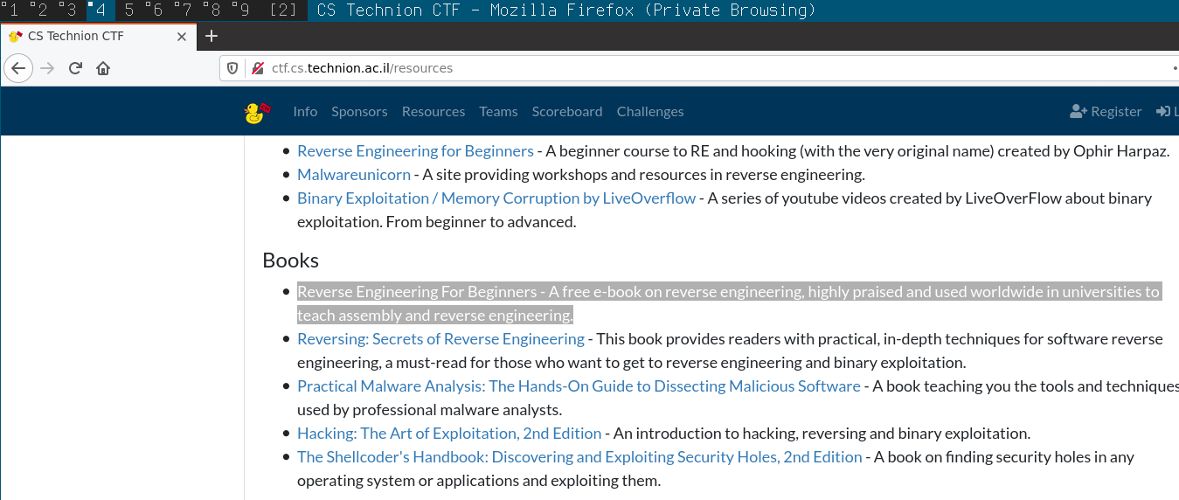Click the Forward arrow button
Image resolution: width=1179 pixels, height=500 pixels.
coord(47,68)
